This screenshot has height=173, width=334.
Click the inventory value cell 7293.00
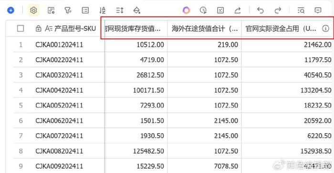click(136, 106)
